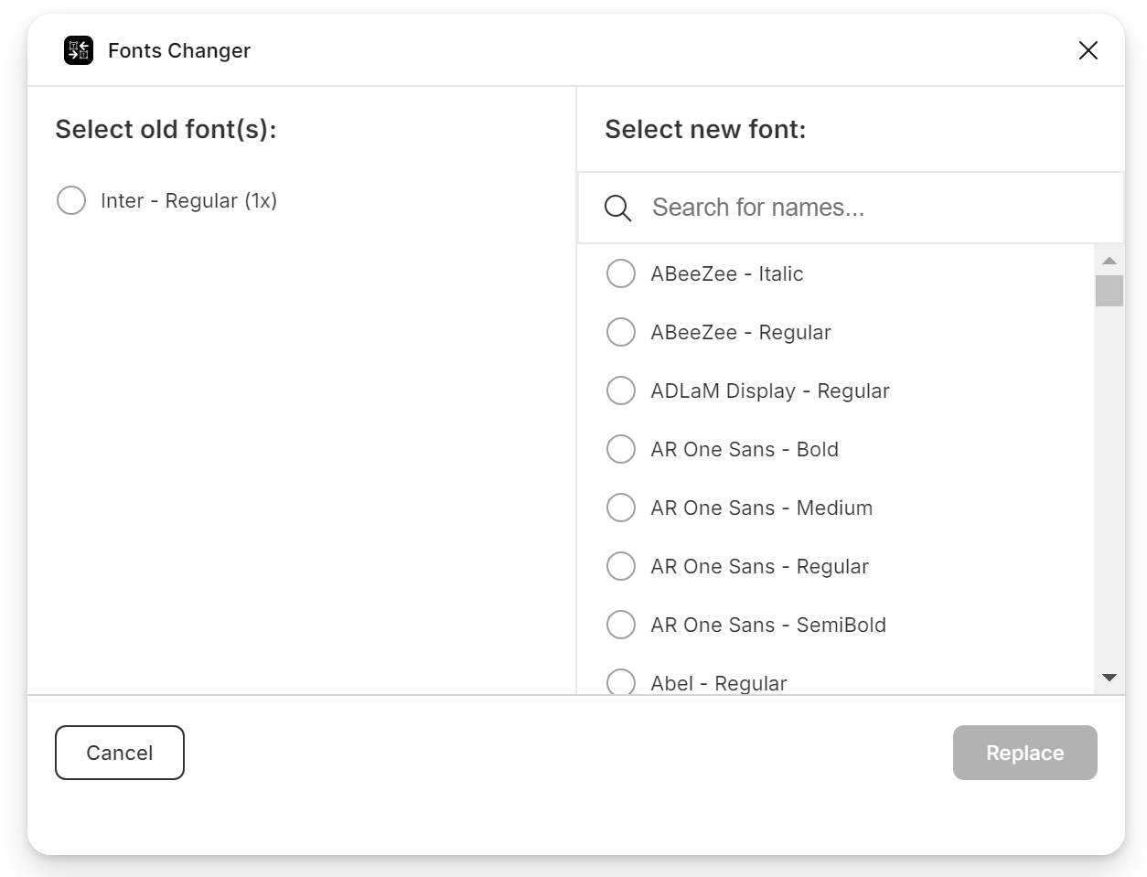
Task: Choose ABeeZee - Italic as new font
Action: pyautogui.click(x=621, y=273)
